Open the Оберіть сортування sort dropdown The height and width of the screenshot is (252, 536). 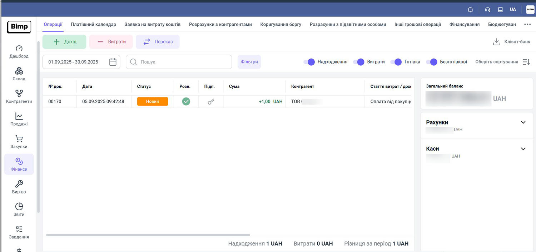[x=496, y=62]
